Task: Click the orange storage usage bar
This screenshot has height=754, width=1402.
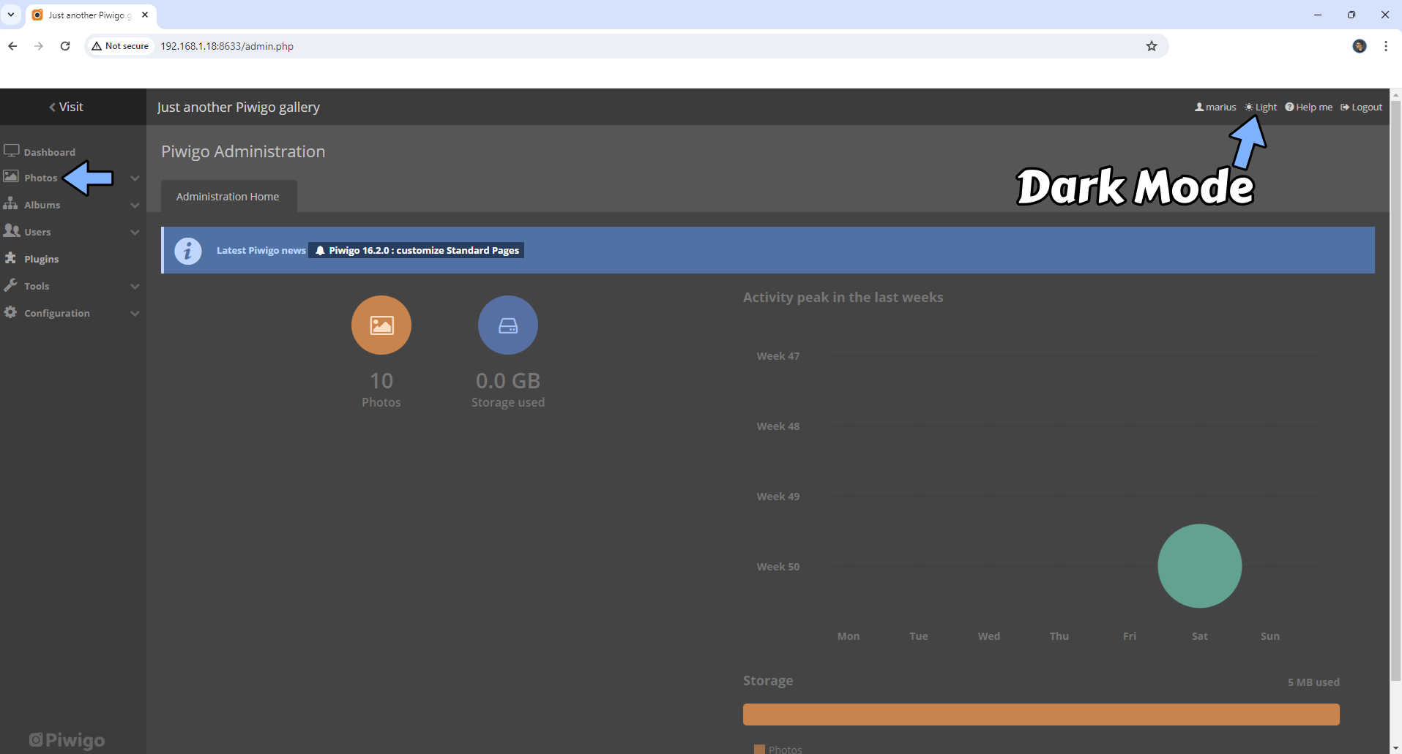Action: [1040, 715]
